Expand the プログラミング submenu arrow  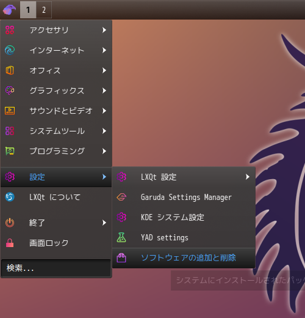point(104,151)
